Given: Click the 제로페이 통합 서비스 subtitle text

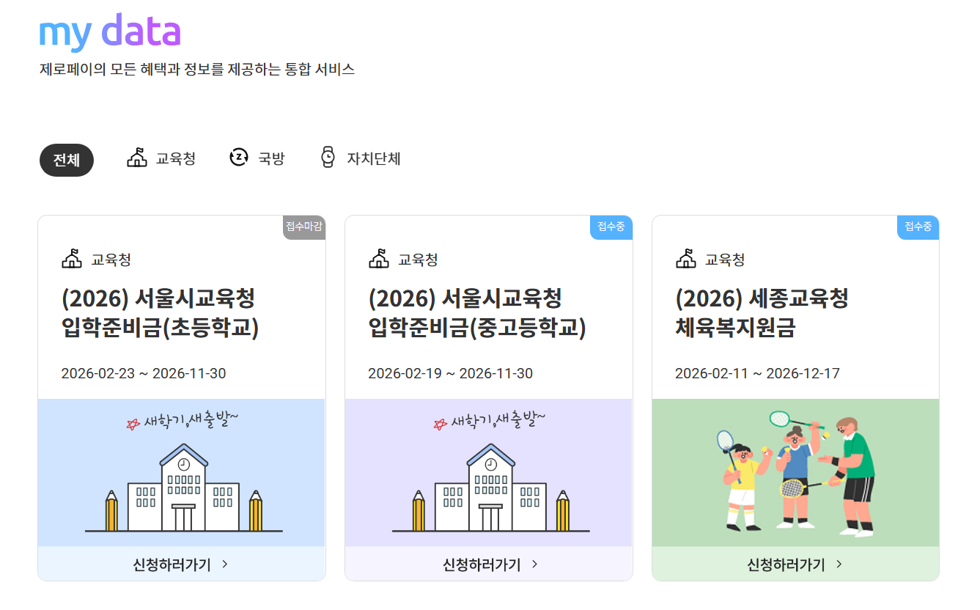Looking at the screenshot, I should click(197, 70).
